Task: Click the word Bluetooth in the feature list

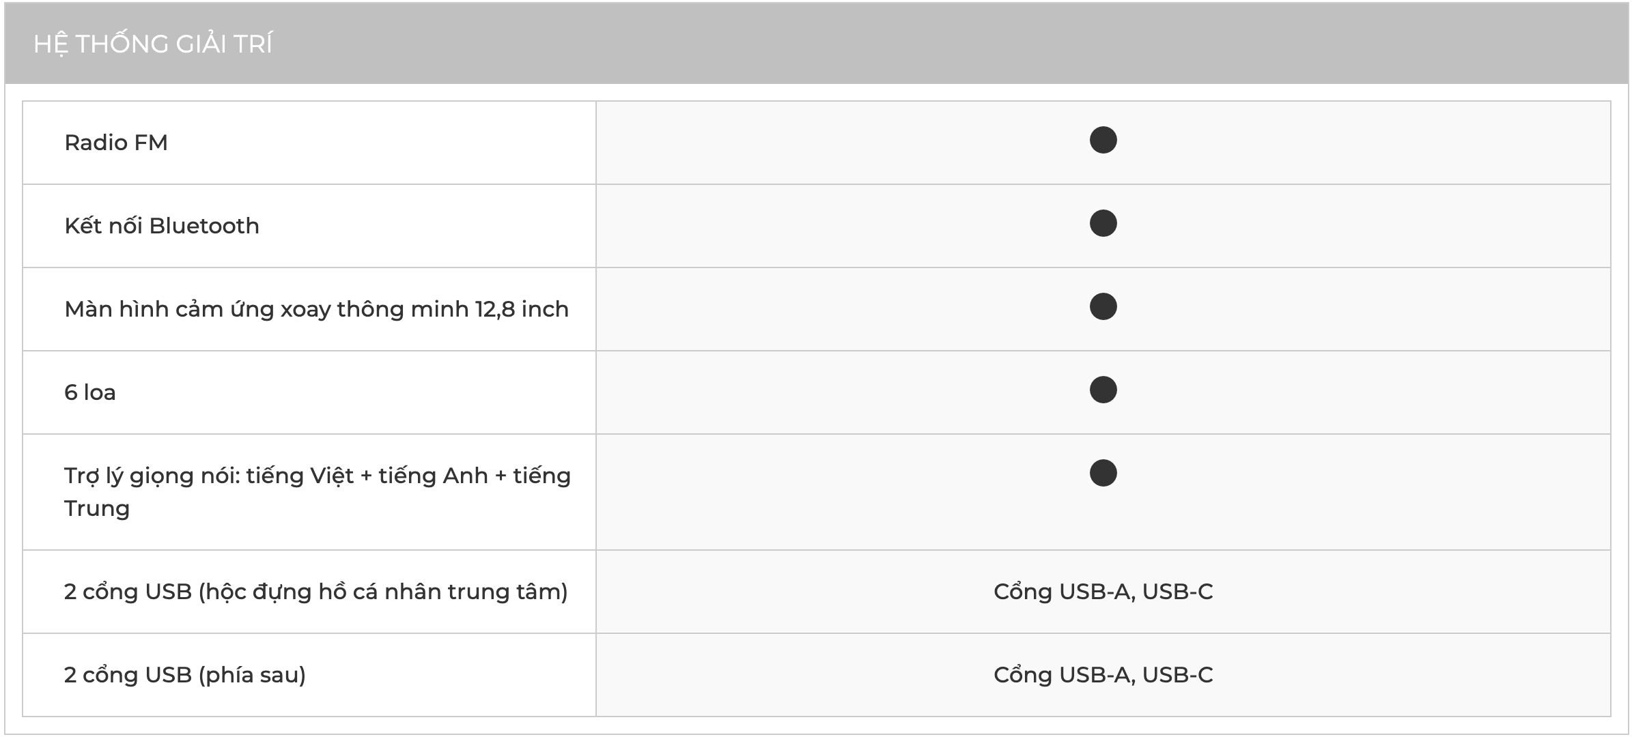Action: click(x=204, y=226)
